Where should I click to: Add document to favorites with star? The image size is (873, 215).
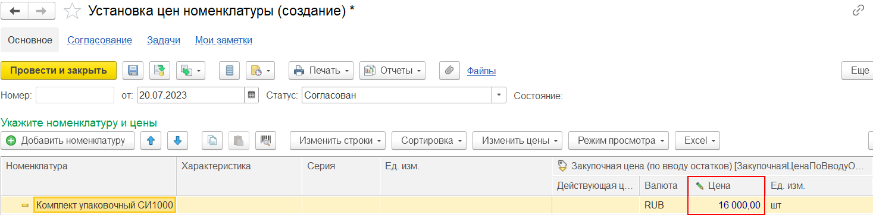click(72, 11)
